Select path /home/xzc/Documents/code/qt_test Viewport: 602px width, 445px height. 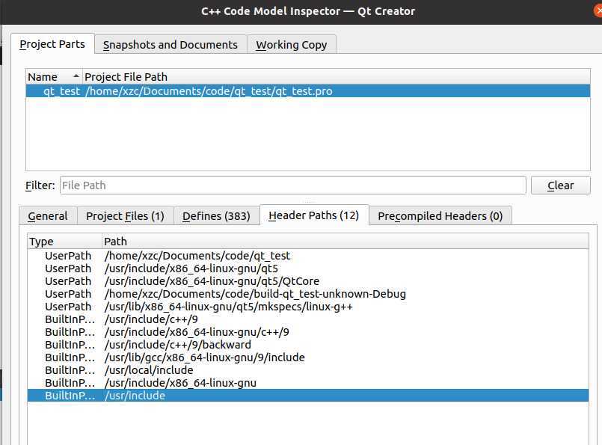pos(308,256)
